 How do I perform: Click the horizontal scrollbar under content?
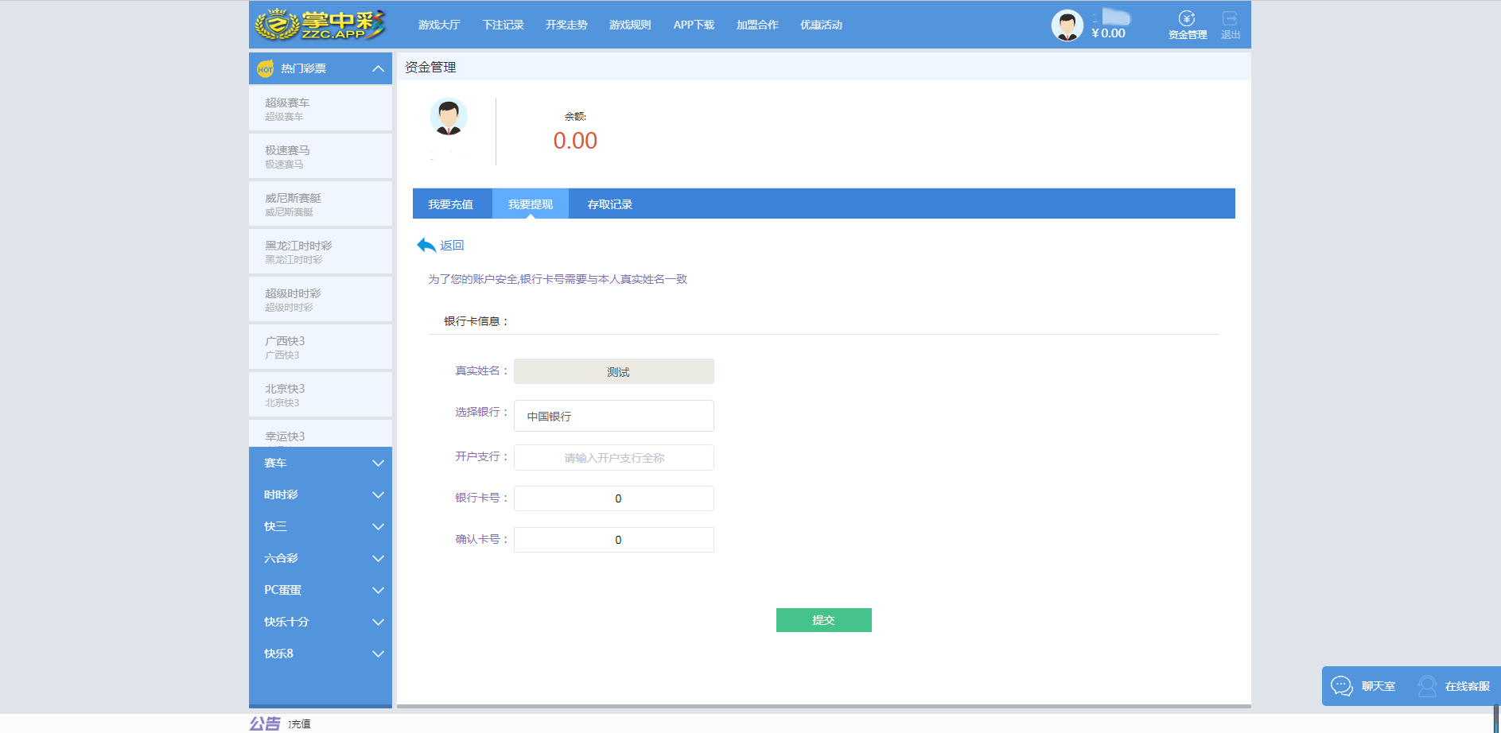[x=824, y=706]
